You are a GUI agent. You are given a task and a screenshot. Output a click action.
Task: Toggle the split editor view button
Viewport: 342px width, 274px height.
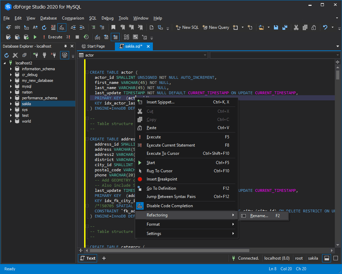pyautogui.click(x=327, y=258)
